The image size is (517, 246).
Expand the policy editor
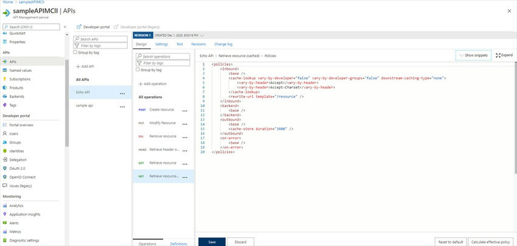pyautogui.click(x=504, y=55)
